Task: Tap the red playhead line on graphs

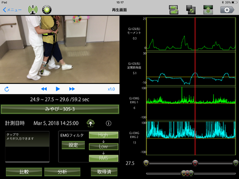Action: click(195, 86)
